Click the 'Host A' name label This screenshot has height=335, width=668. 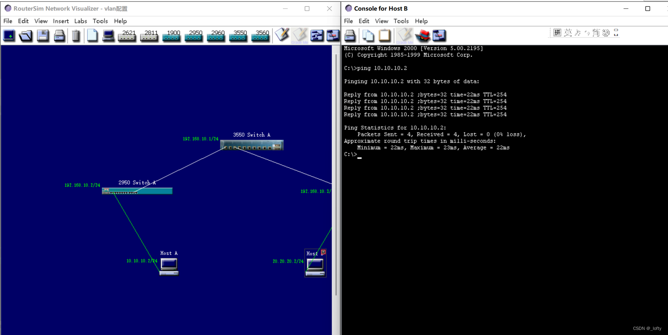coord(169,253)
